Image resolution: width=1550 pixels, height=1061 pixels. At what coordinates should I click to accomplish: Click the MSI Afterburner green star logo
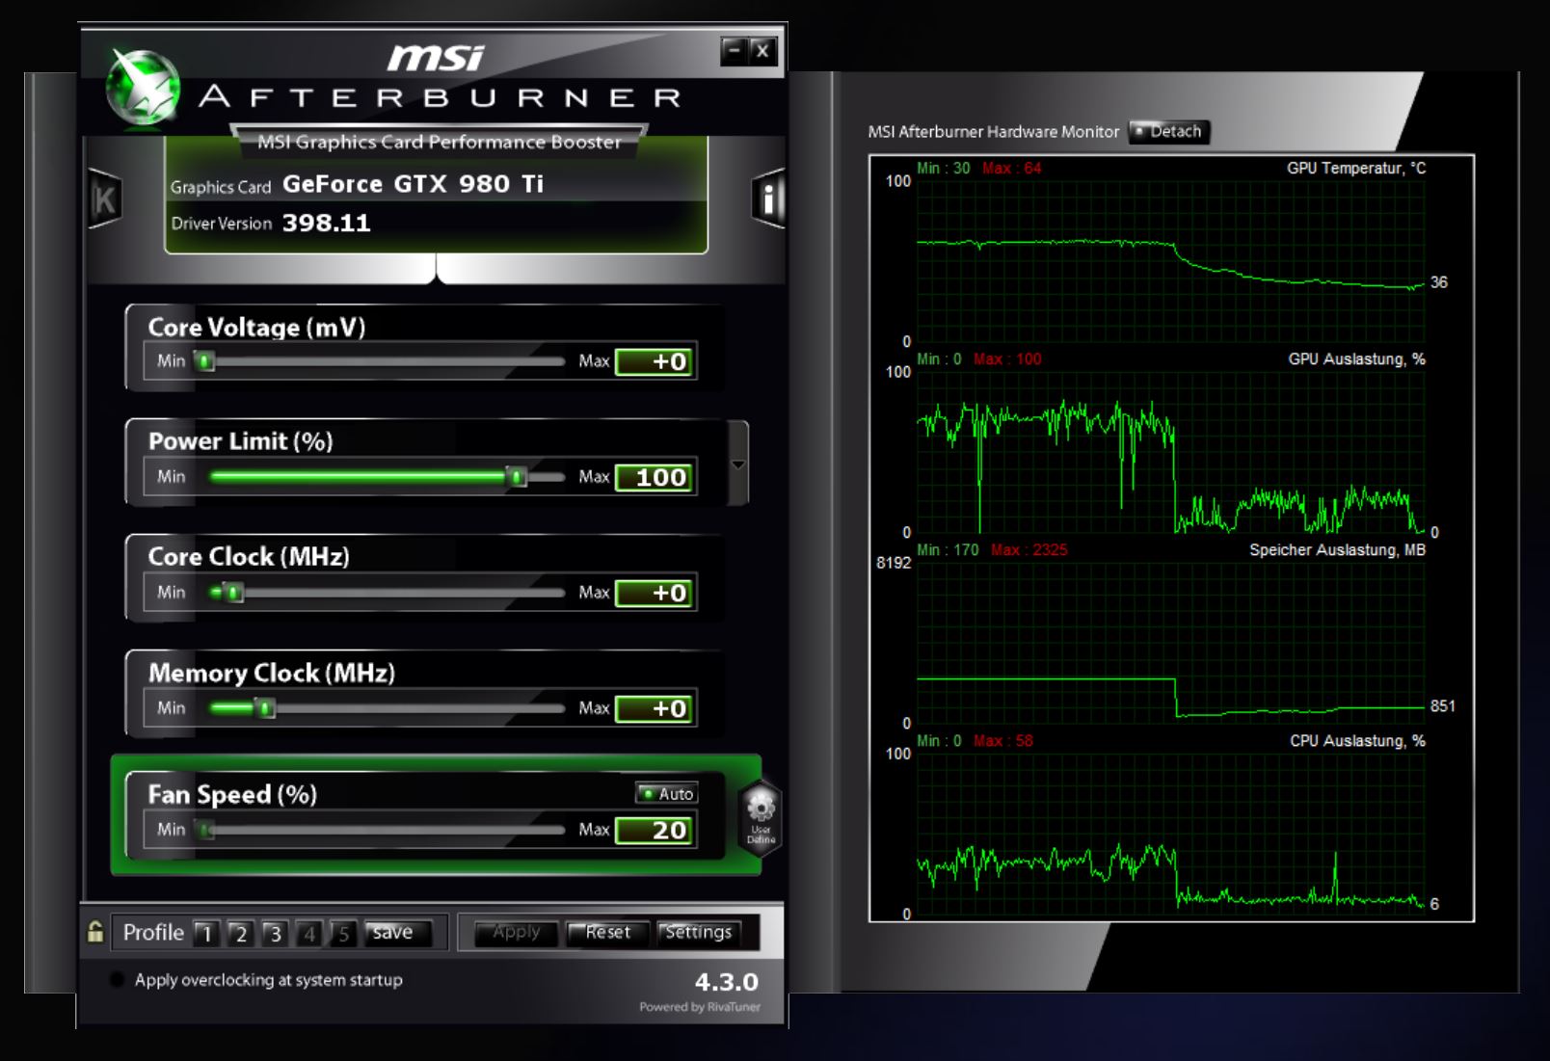(x=143, y=89)
